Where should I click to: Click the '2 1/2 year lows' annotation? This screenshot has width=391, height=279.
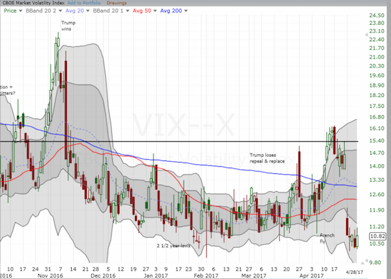pyautogui.click(x=173, y=246)
